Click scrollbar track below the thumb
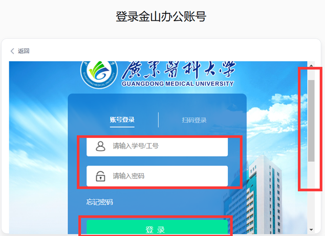The width and height of the screenshot is (325, 236). point(311,195)
